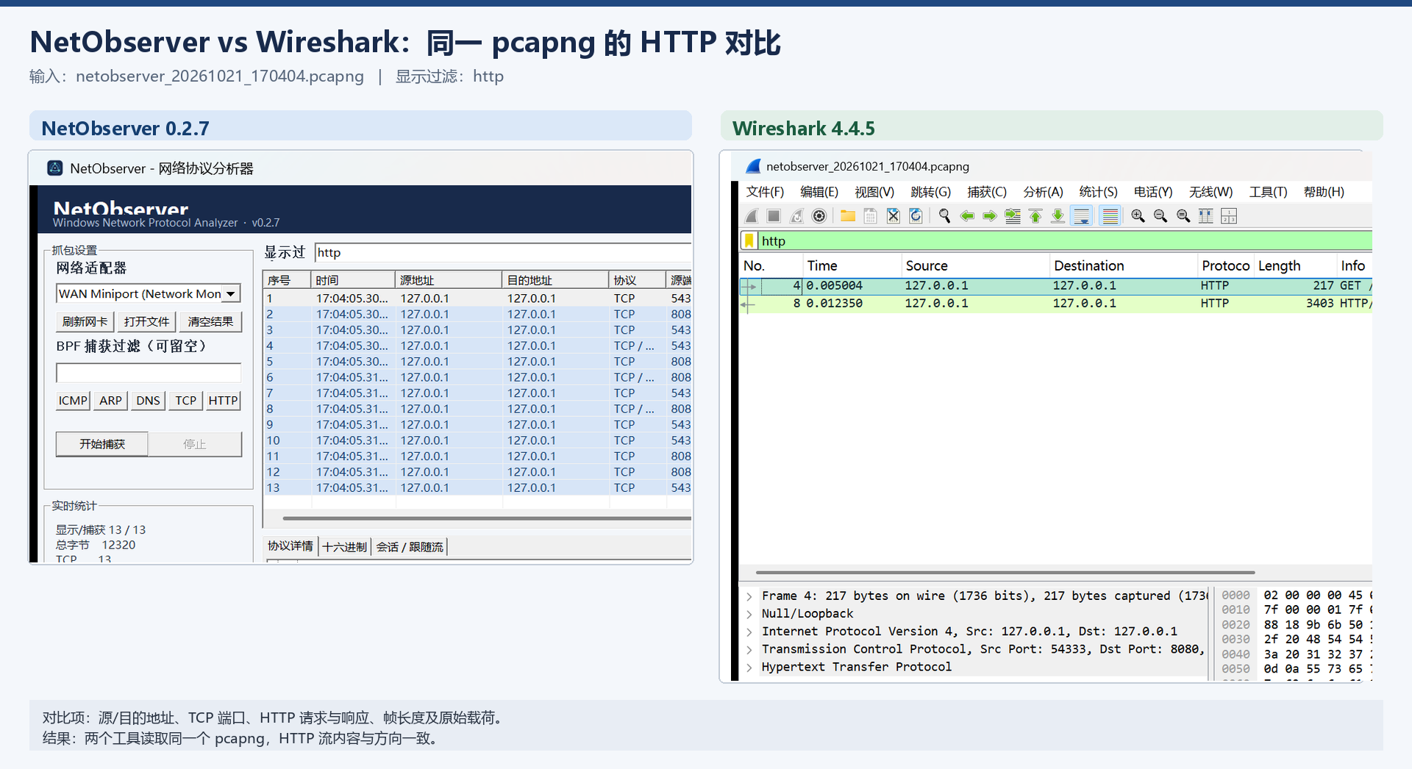Viewport: 1412px width, 769px height.
Task: Click Wireshark's zoom out icon
Action: coord(1160,216)
